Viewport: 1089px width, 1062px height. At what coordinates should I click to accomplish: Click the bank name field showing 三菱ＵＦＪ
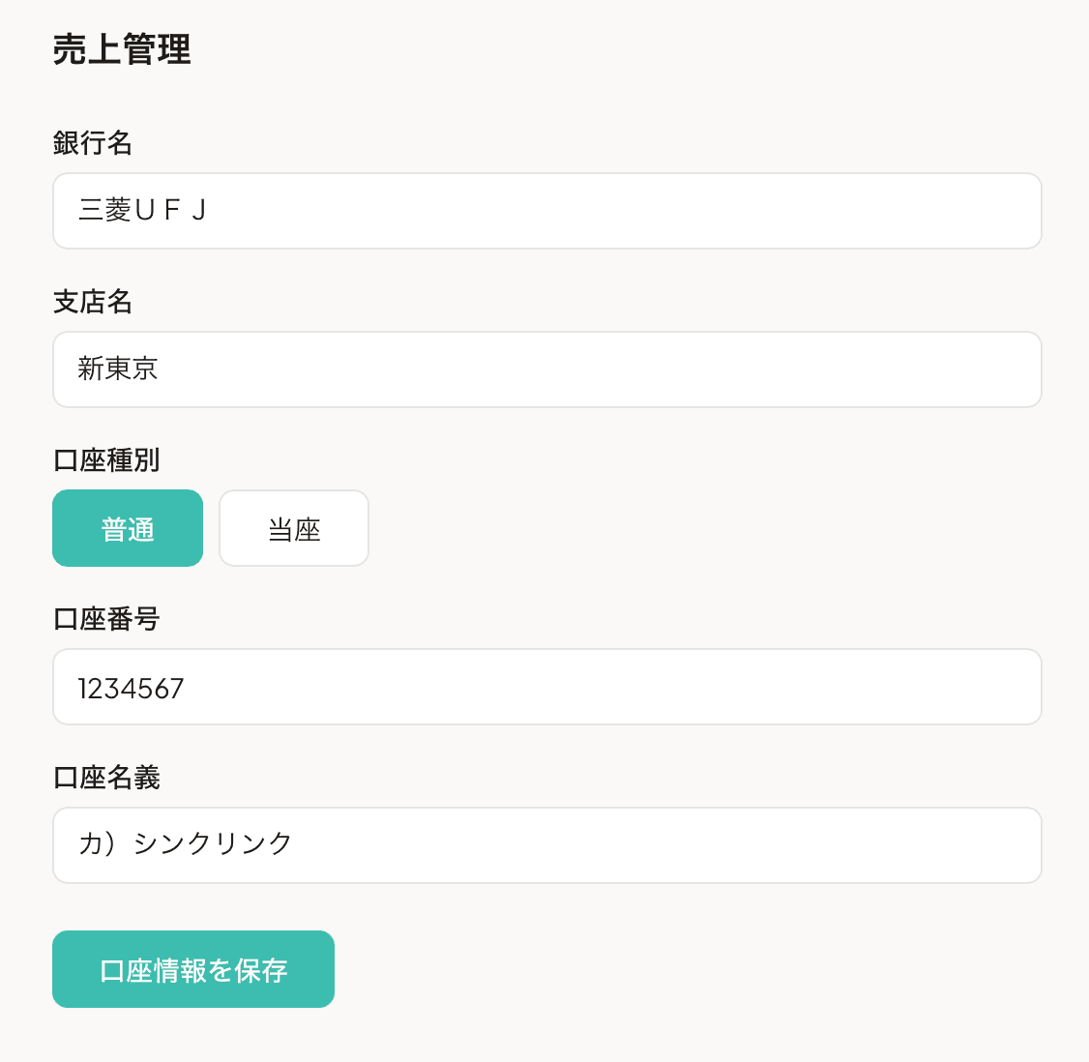click(546, 211)
